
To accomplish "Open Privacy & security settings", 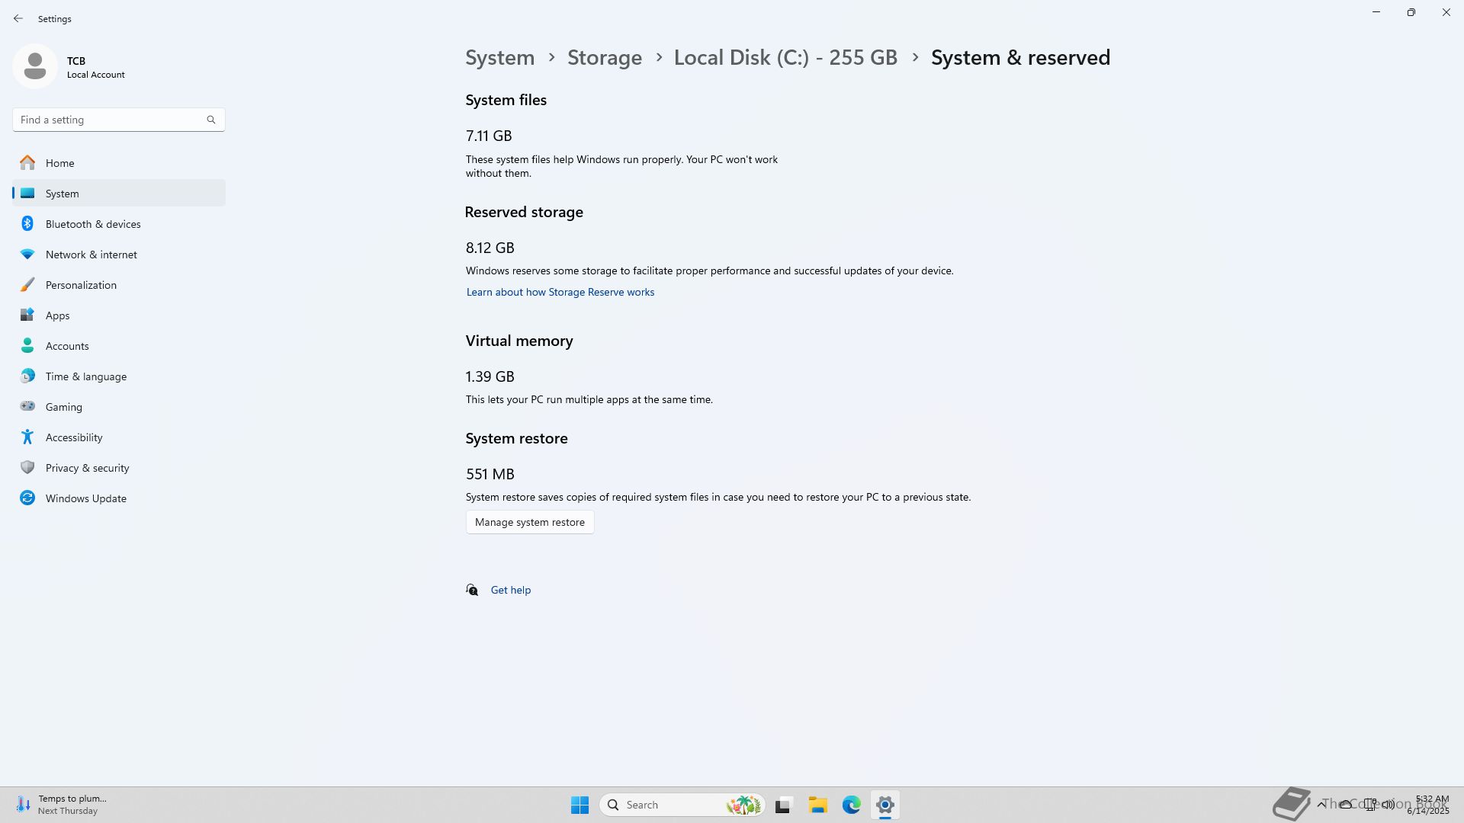I will 87,468.
